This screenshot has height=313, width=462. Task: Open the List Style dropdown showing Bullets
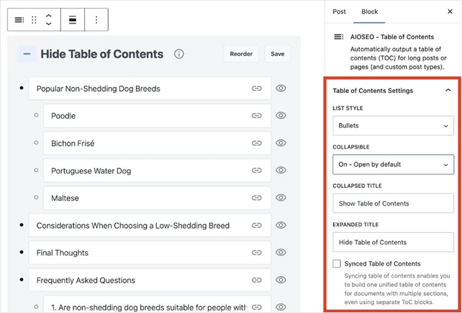click(393, 126)
